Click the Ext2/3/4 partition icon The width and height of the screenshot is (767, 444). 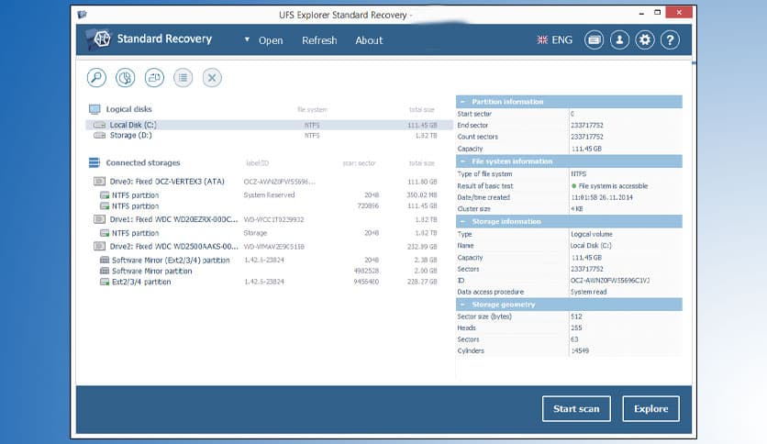[x=105, y=283]
